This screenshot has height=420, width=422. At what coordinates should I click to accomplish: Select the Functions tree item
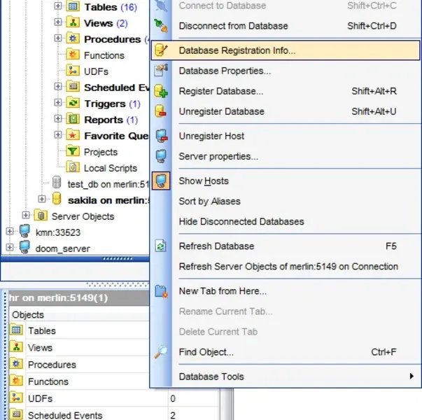(x=104, y=55)
